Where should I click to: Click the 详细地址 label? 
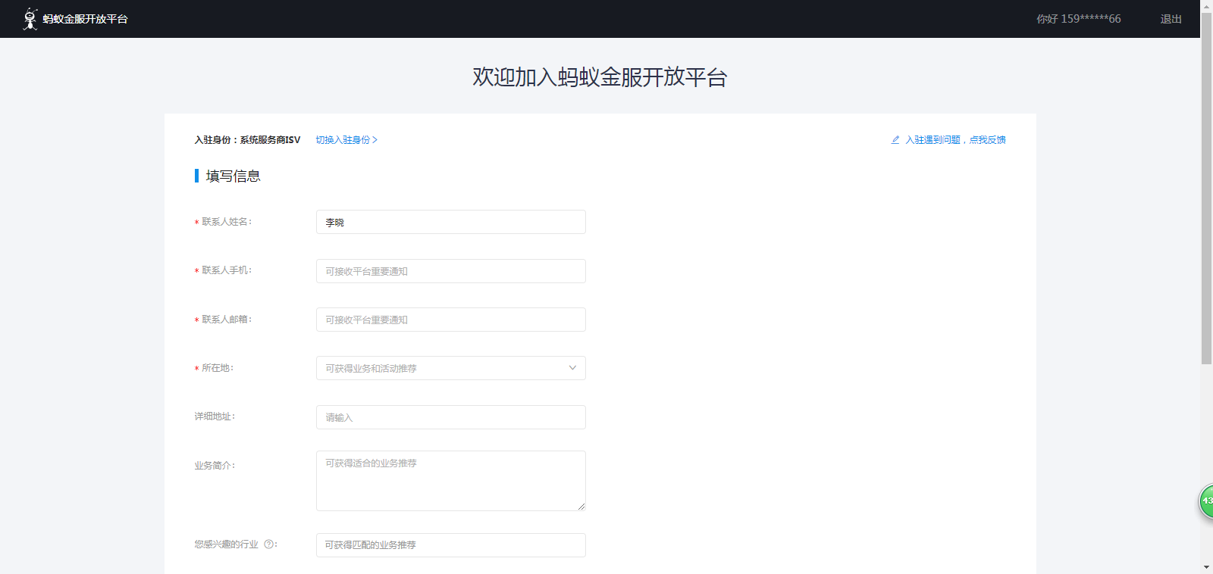coord(215,416)
